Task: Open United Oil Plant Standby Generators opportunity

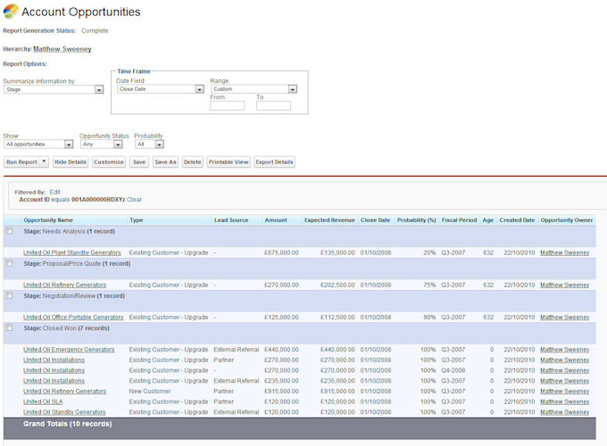Action: [72, 252]
